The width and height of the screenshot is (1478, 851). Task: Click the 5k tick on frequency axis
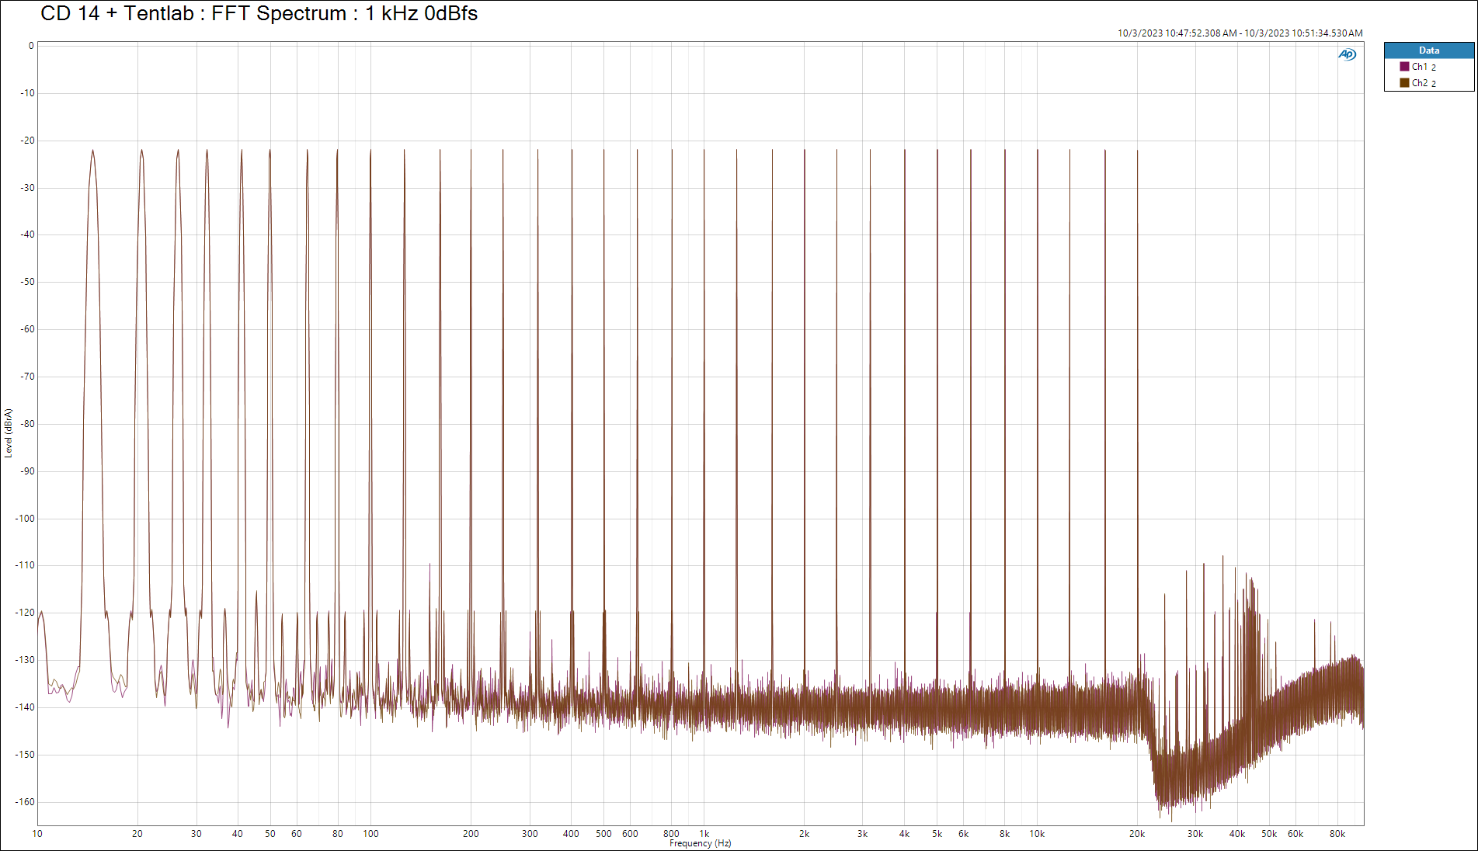pos(937,834)
